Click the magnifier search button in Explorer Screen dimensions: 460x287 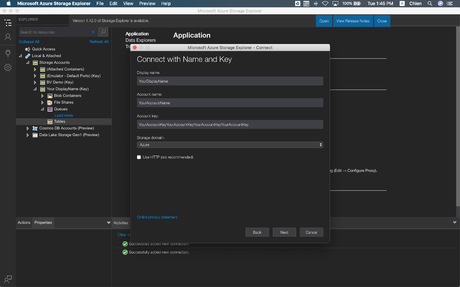pos(103,32)
